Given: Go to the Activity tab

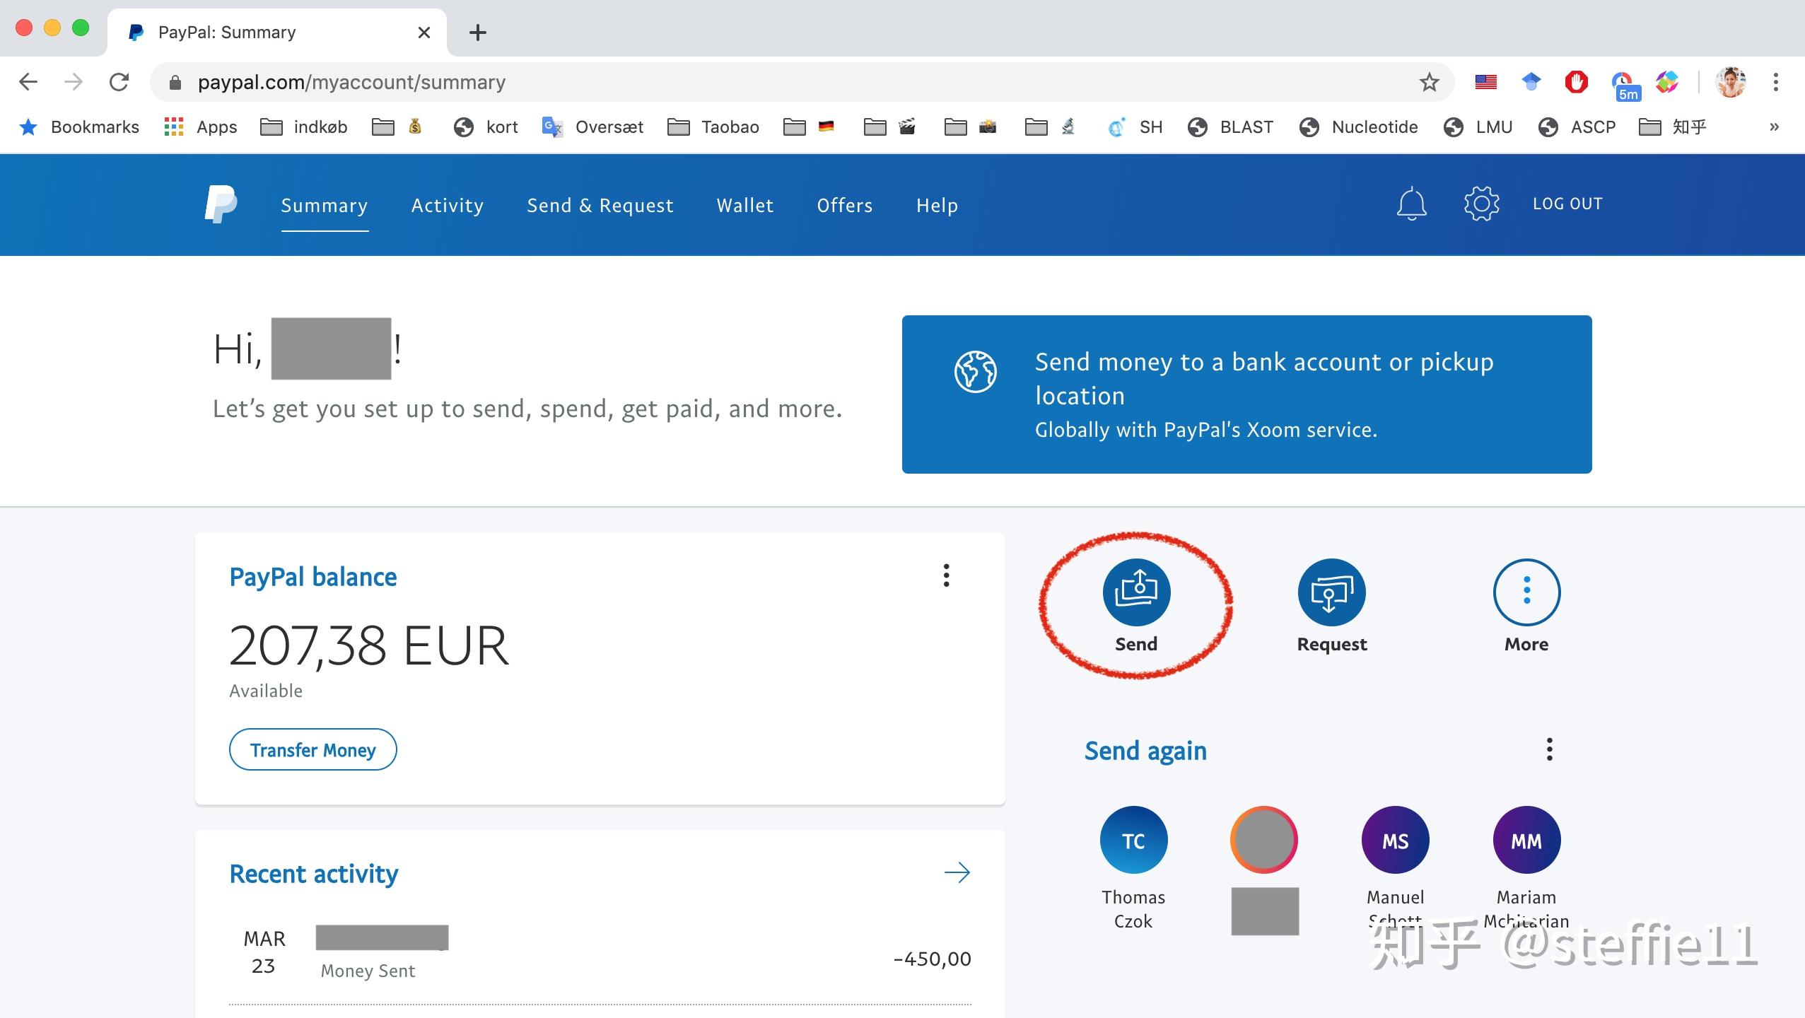Looking at the screenshot, I should [448, 206].
